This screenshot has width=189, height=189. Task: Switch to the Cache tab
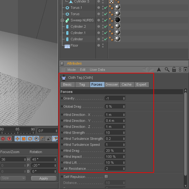[127, 84]
